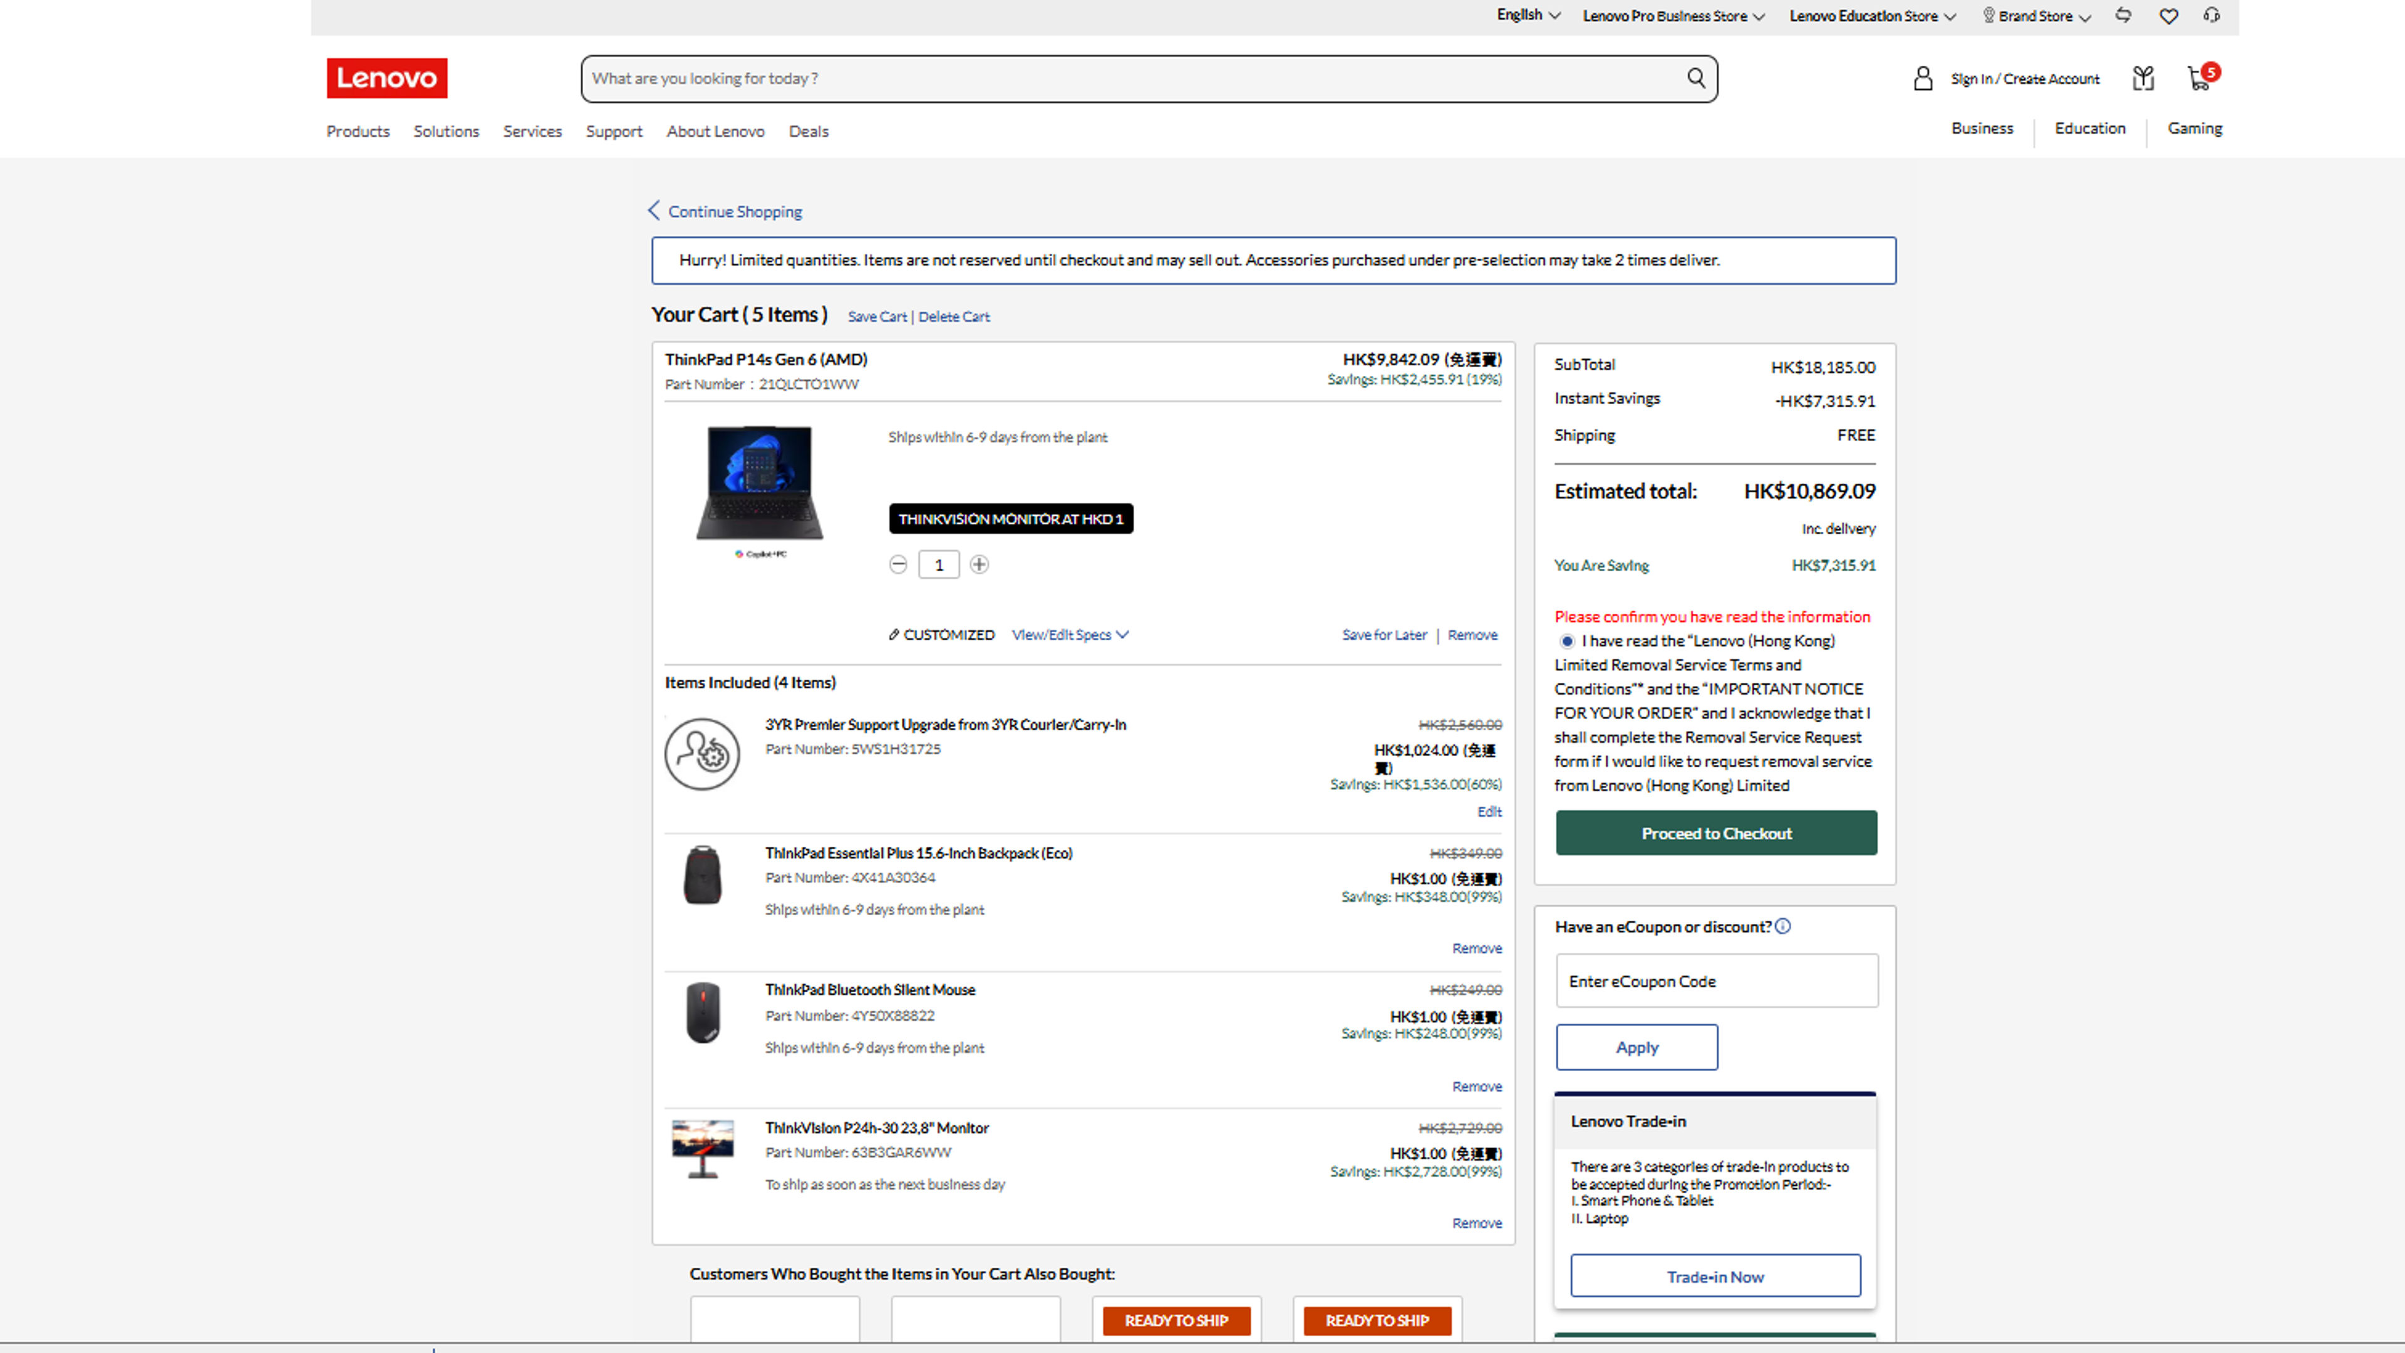2405x1353 pixels.
Task: Click Delete Cart link
Action: [x=953, y=318]
